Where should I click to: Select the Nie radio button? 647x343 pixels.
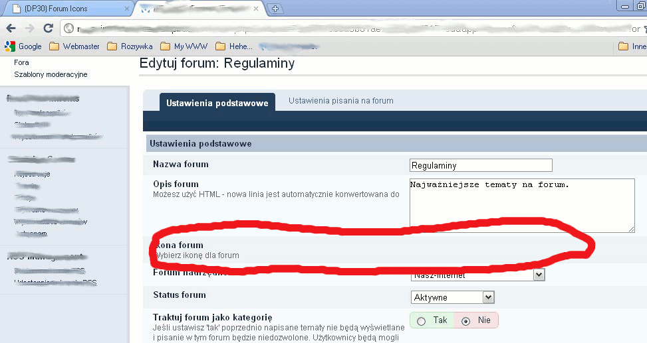(x=465, y=321)
